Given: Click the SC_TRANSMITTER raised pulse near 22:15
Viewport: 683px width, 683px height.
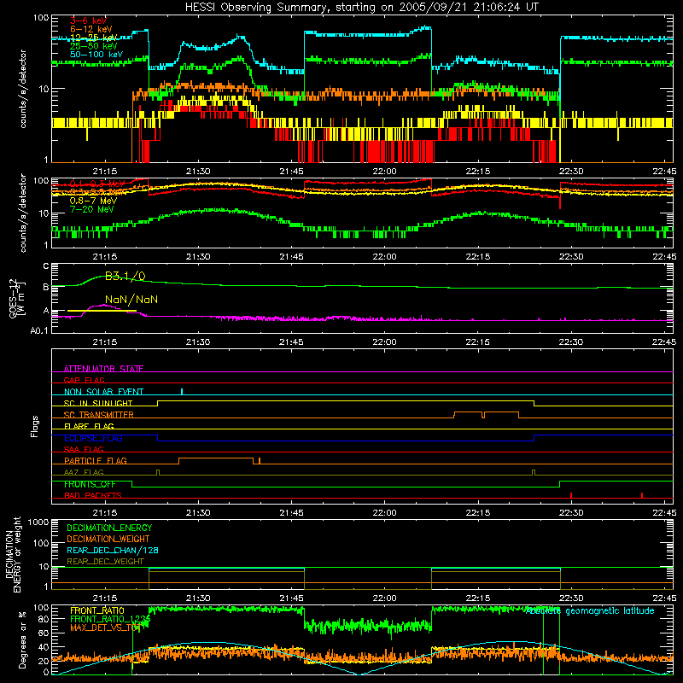Looking at the screenshot, I should (x=486, y=414).
